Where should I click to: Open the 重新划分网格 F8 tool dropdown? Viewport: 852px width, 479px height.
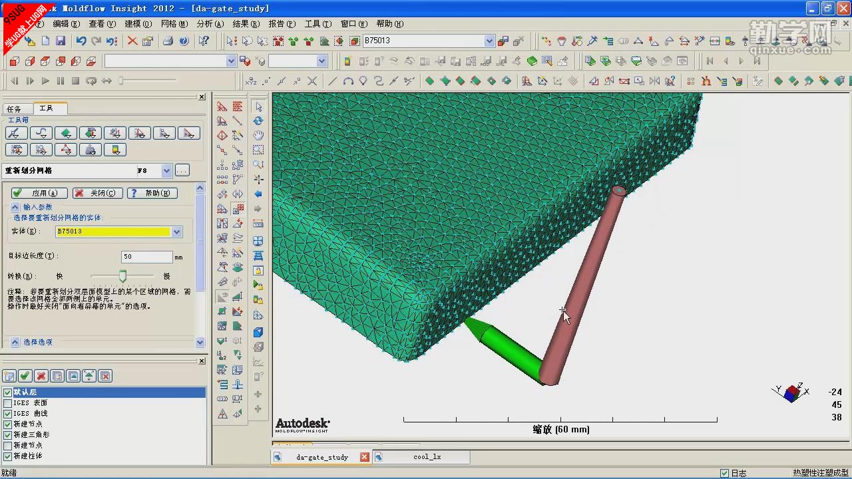pyautogui.click(x=166, y=171)
